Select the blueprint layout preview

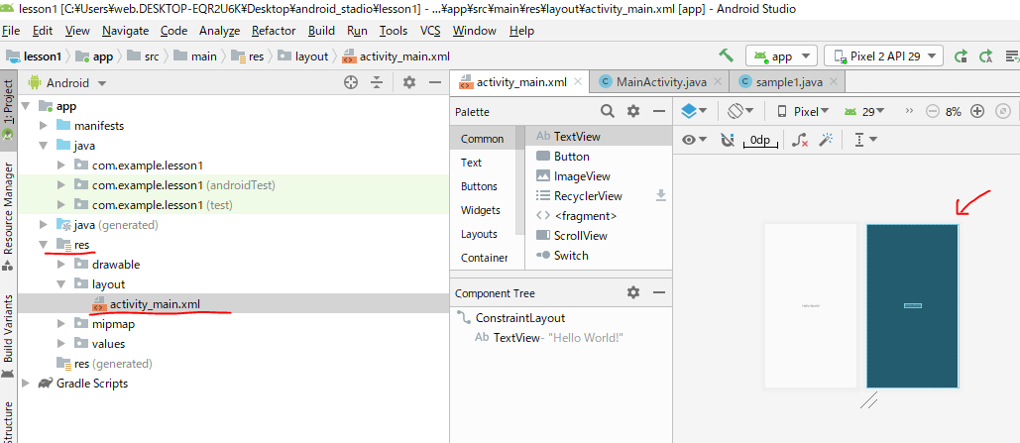click(x=912, y=305)
